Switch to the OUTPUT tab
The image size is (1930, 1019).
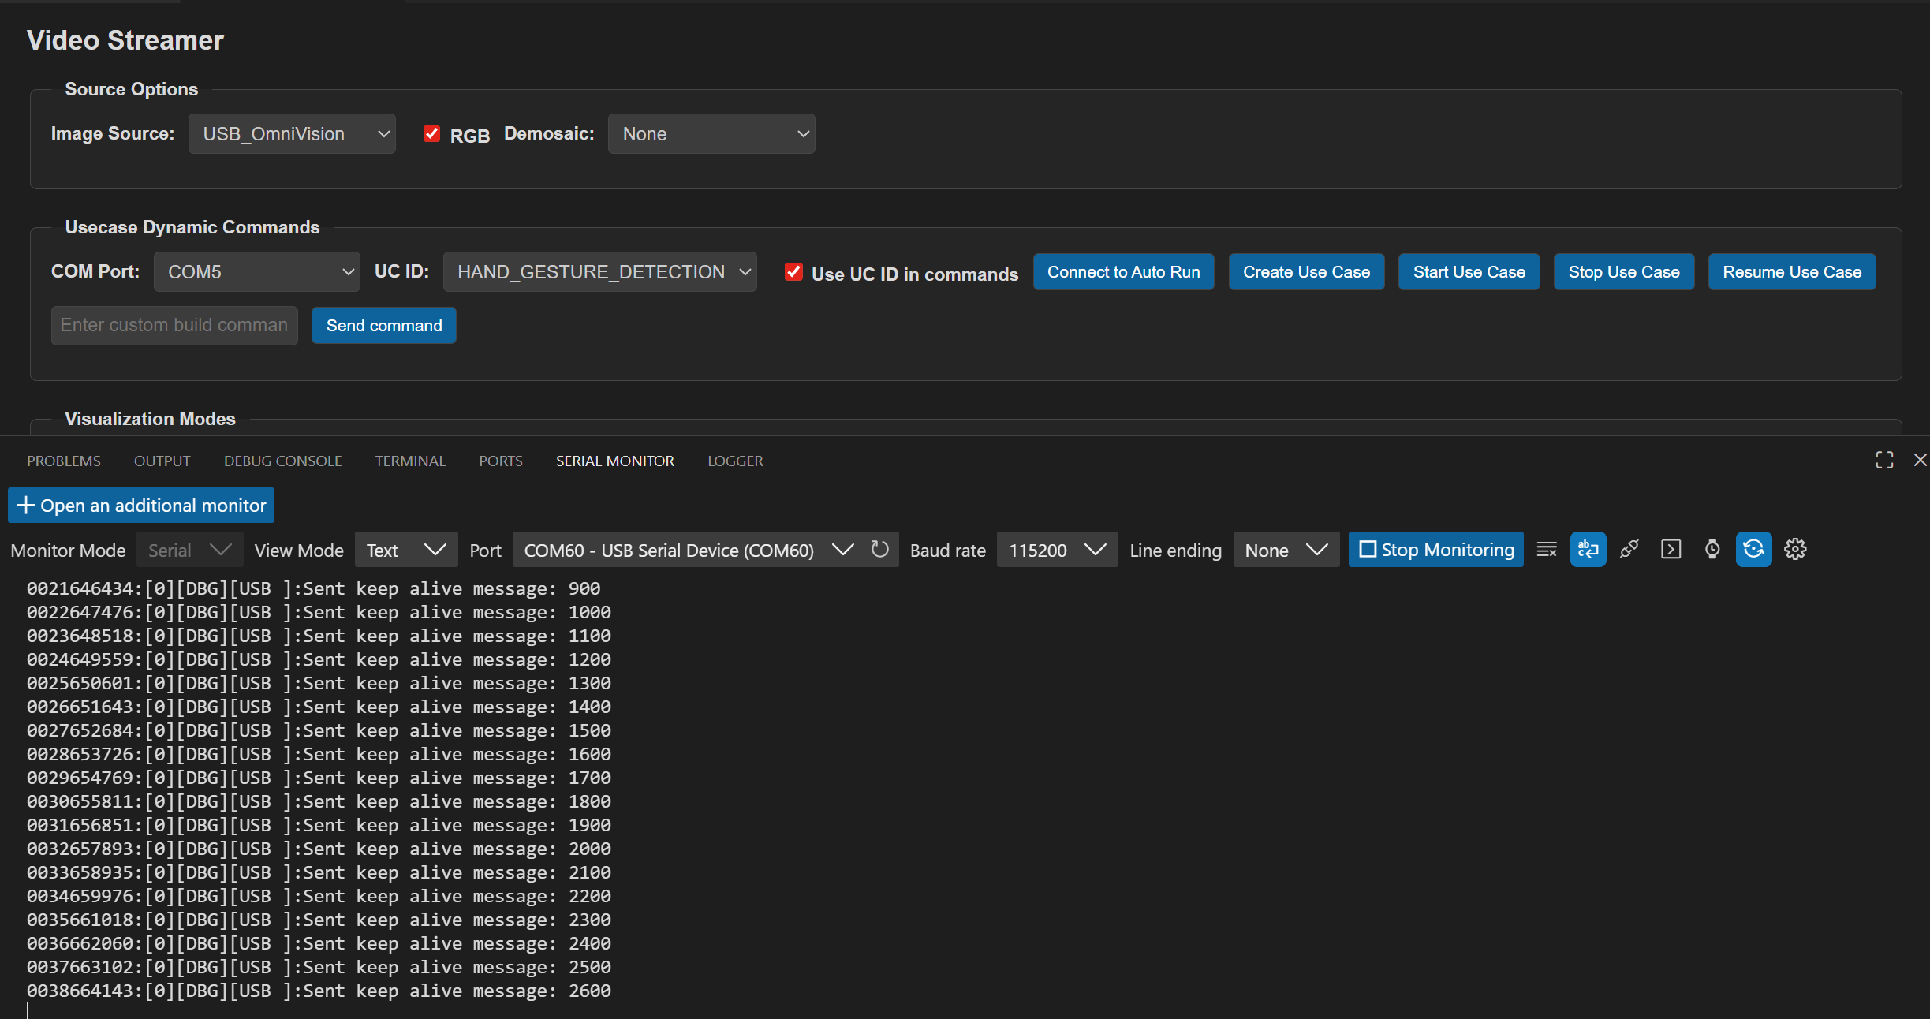[x=162, y=461]
